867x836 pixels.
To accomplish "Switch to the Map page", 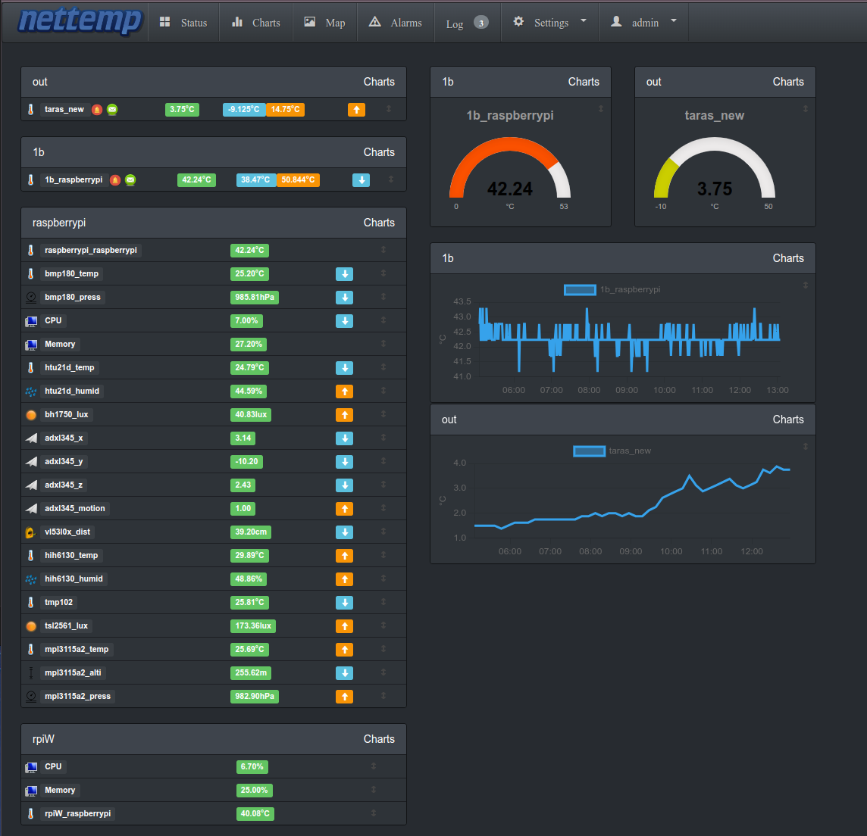I will (x=324, y=23).
